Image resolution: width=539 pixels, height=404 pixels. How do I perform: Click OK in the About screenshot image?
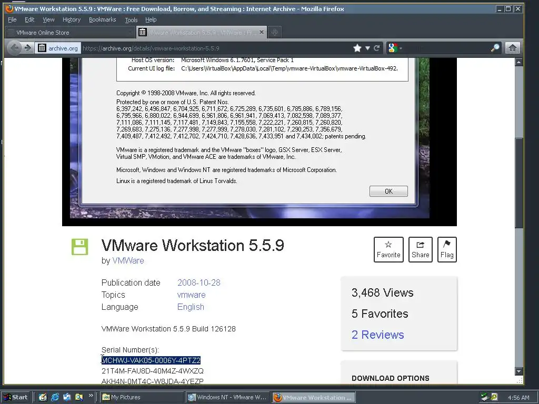(x=388, y=191)
